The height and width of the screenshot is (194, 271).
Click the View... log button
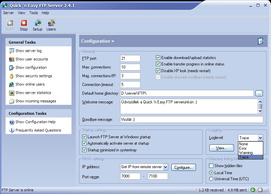click(222, 148)
